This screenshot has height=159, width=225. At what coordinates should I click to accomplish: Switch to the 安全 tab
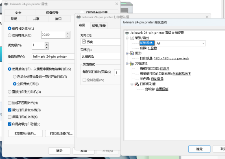(18, 13)
